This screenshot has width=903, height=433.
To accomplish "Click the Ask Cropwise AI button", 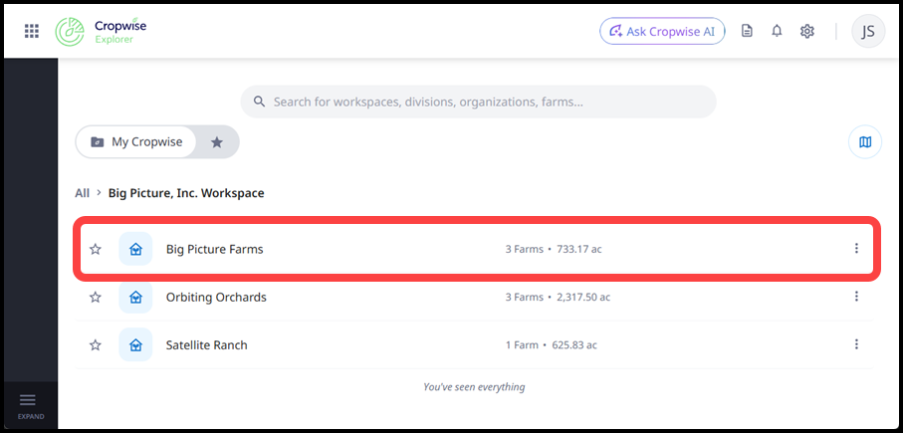I will coord(662,31).
